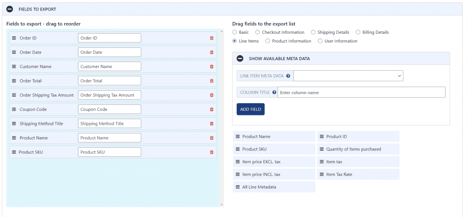
Task: Click handle icon of Item Tax Rate field
Action: (322, 175)
